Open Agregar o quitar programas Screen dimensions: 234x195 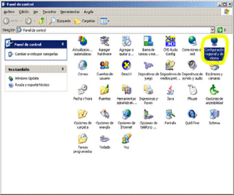[x=127, y=46]
